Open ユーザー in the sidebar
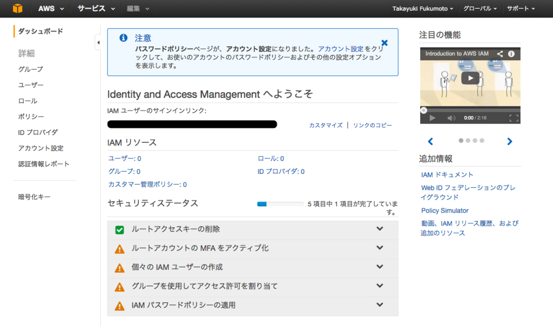 (x=31, y=85)
